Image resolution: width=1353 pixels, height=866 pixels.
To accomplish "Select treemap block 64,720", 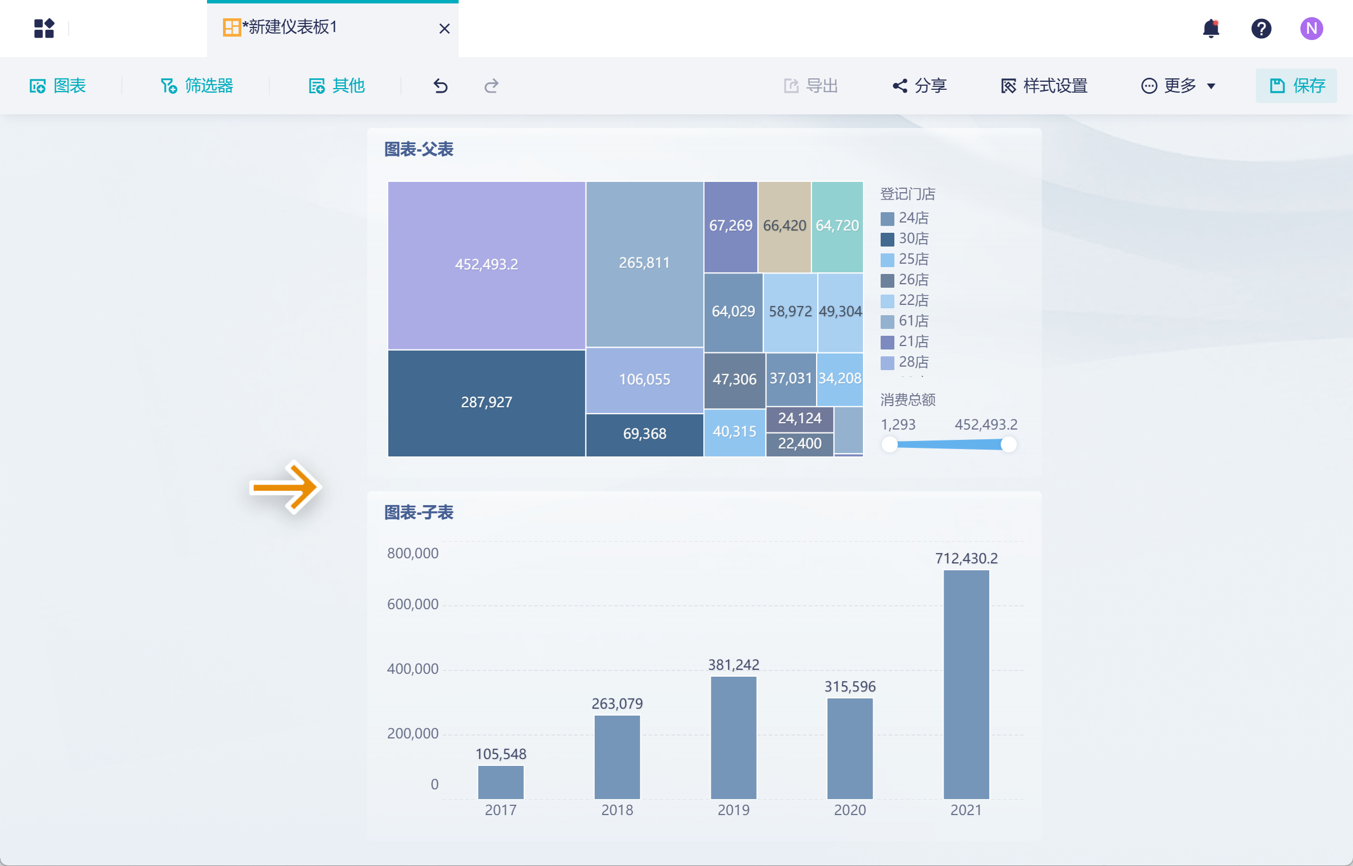I will coord(837,227).
